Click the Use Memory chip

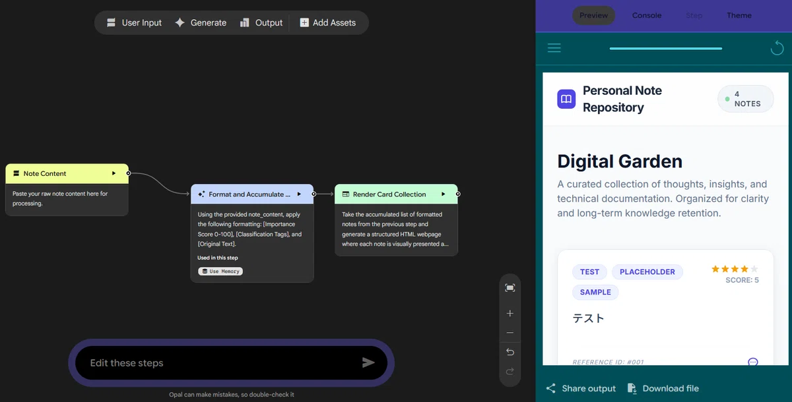point(220,271)
